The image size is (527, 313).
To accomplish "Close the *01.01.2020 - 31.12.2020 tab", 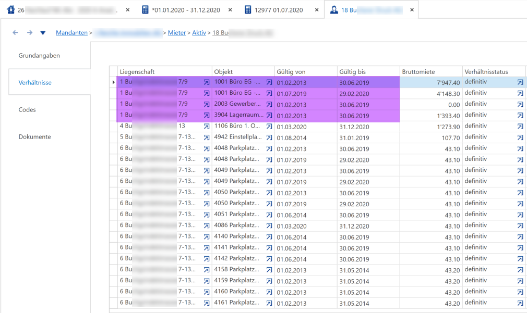I will (x=230, y=10).
